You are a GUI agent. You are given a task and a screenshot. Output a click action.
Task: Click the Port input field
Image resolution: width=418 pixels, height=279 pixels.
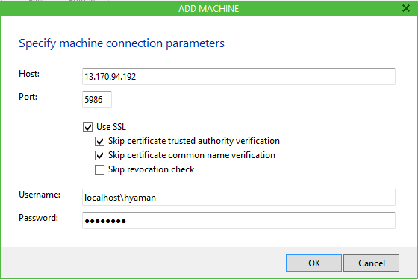pos(97,100)
